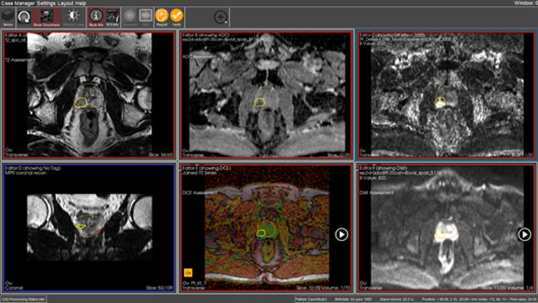Select yellow lesion ROI in ADC view
Screen dimensions: 538x303
[x=260, y=102]
